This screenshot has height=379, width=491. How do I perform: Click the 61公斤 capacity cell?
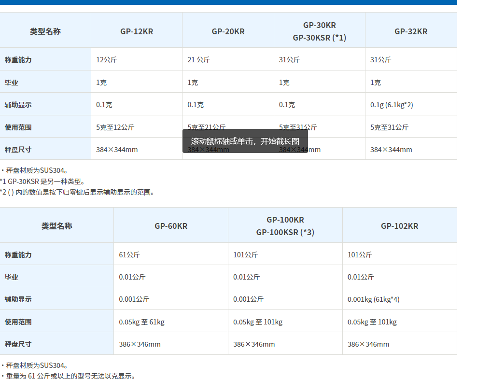click(129, 254)
